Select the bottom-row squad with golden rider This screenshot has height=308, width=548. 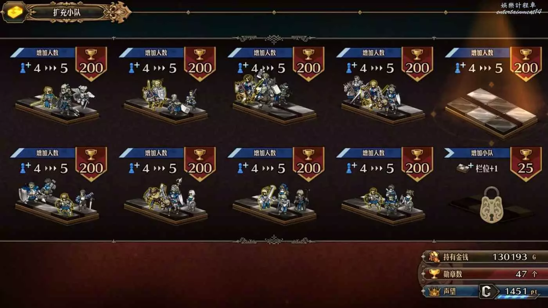click(166, 201)
